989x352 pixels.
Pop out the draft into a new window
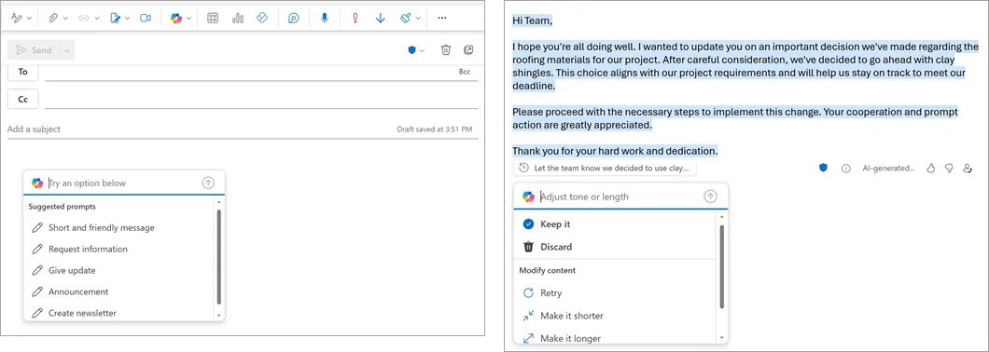[x=468, y=49]
